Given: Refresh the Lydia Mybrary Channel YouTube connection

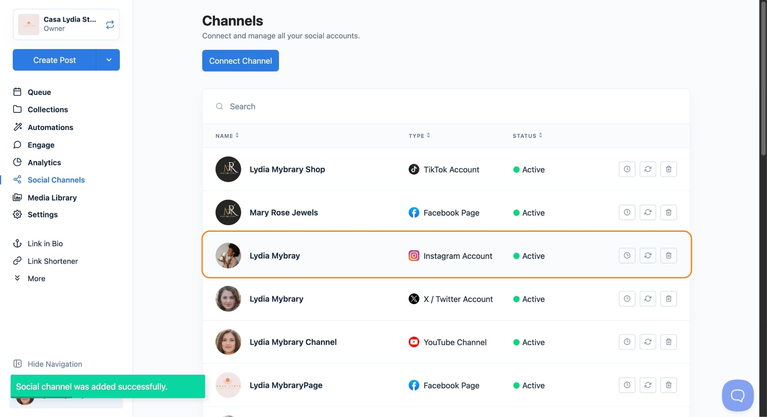Looking at the screenshot, I should point(648,342).
